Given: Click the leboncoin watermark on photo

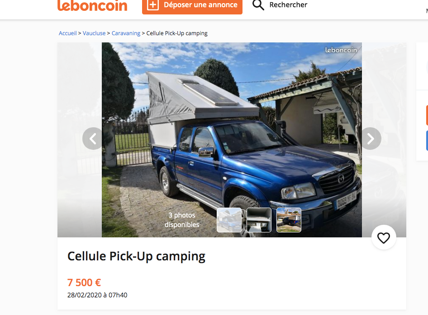Looking at the screenshot, I should [x=341, y=50].
